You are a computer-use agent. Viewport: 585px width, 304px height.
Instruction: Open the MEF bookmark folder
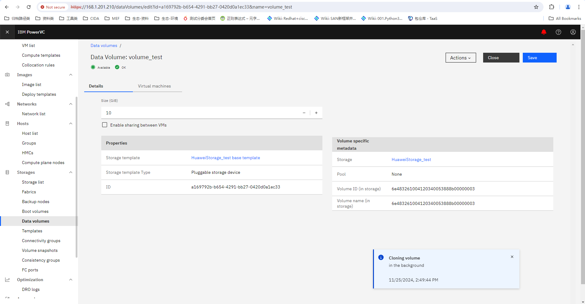coord(112,18)
